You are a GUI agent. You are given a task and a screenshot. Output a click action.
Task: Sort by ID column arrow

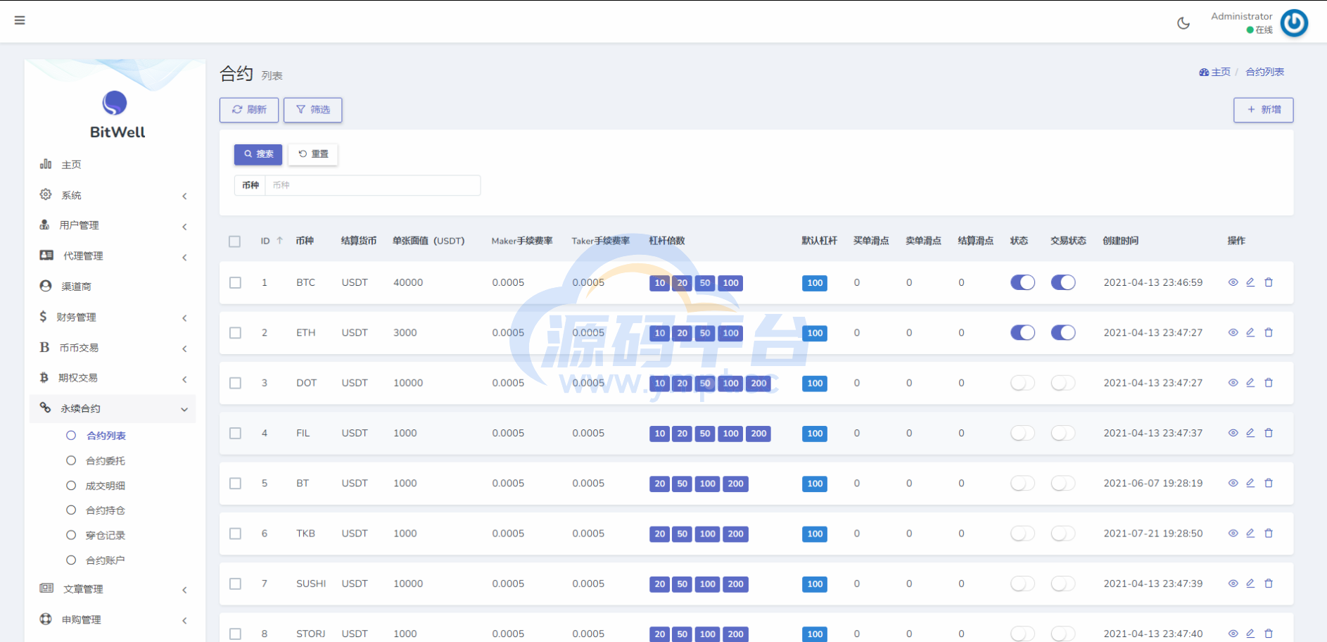(x=279, y=241)
